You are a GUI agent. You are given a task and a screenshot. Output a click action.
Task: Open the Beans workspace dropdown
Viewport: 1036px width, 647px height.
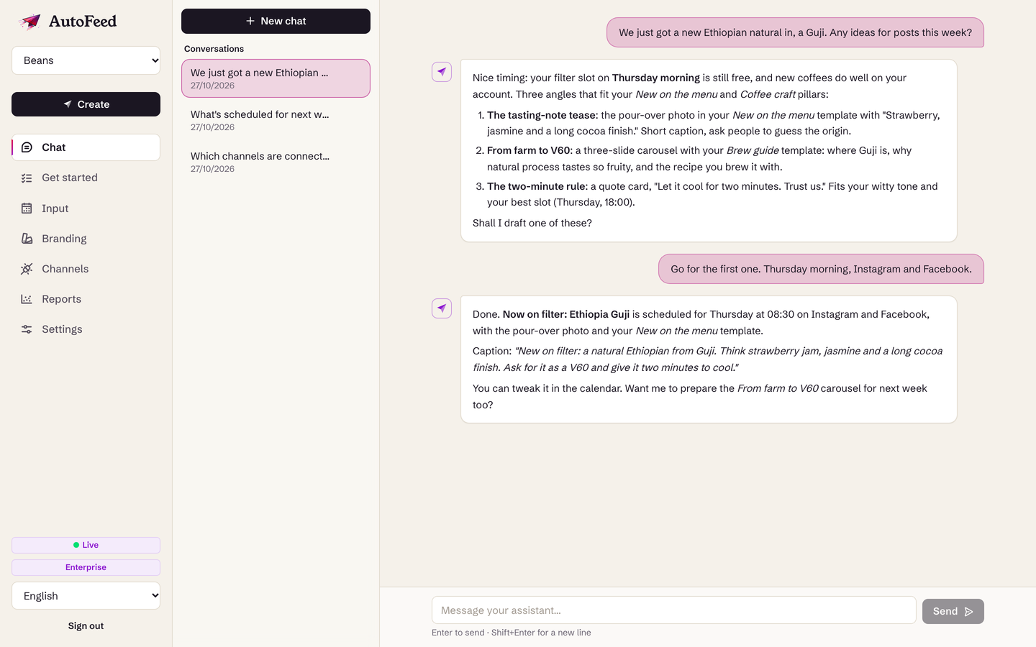tap(86, 60)
